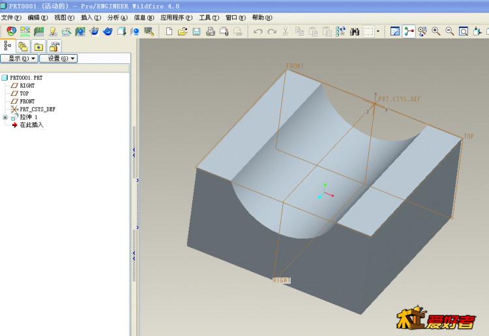Open the color and appearance editor icon
The width and height of the screenshot is (489, 336).
(12, 31)
